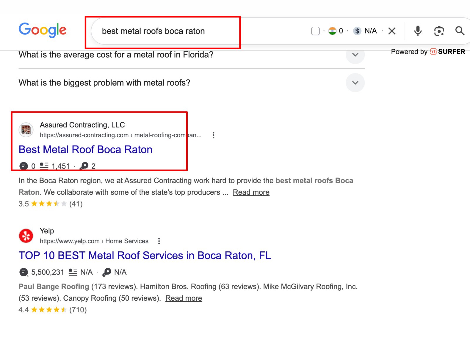Click the Assured Contracting site favicon
This screenshot has width=470, height=359.
[26, 130]
